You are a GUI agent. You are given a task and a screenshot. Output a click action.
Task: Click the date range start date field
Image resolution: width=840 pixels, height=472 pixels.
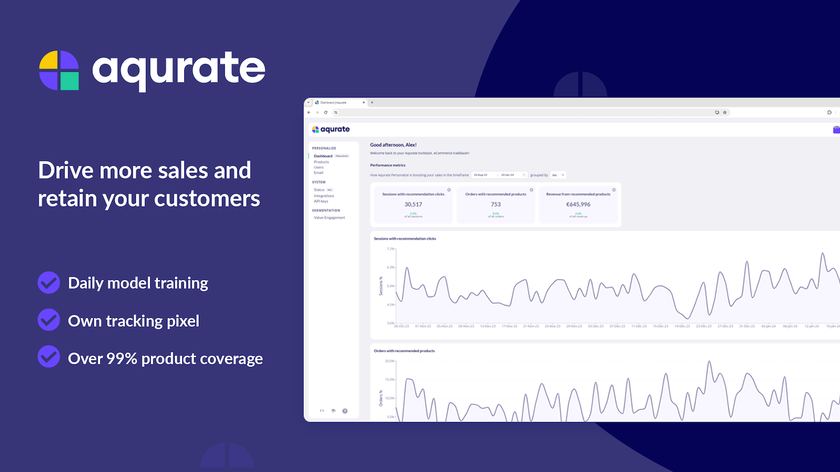(x=481, y=175)
